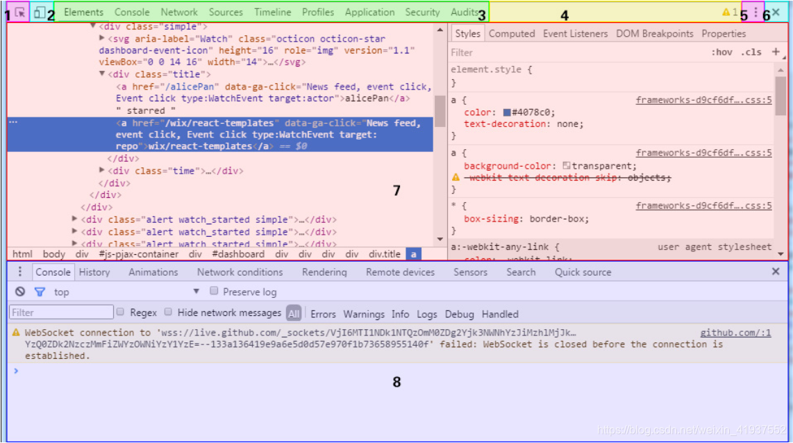793x443 pixels.
Task: Open github.com/:1 source link in console
Action: 735,332
